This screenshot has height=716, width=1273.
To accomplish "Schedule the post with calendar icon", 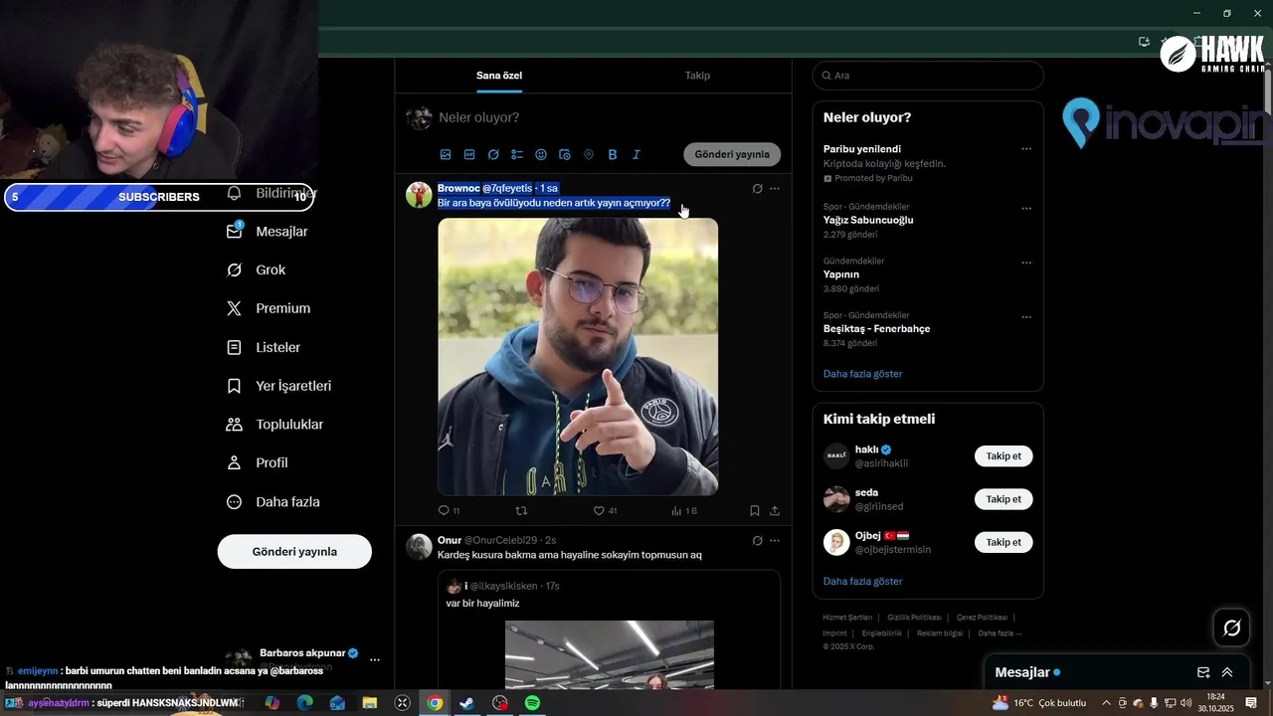I will click(x=565, y=154).
